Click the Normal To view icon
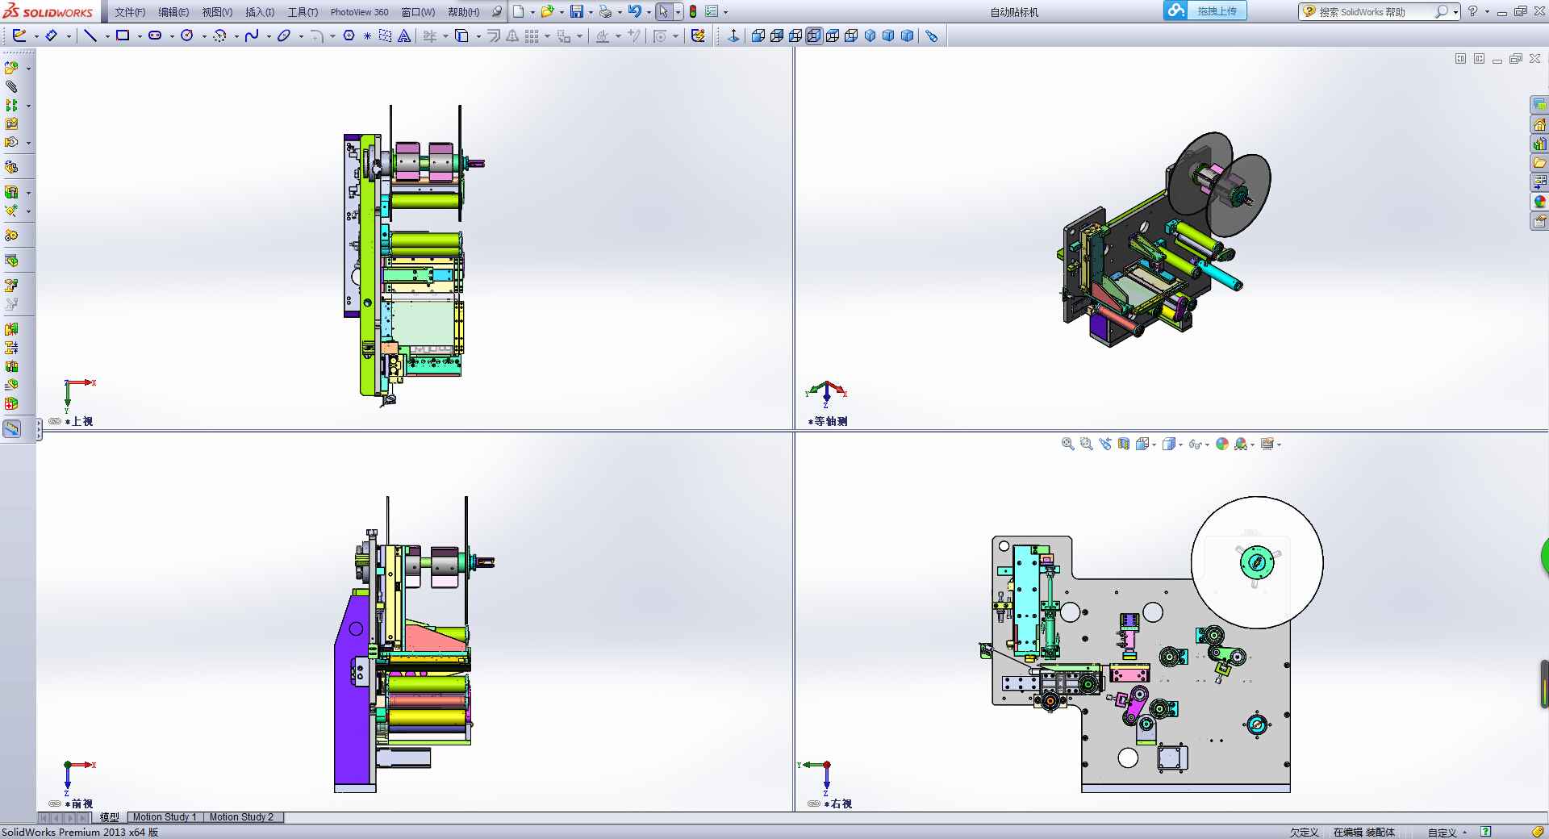This screenshot has width=1549, height=839. point(733,35)
